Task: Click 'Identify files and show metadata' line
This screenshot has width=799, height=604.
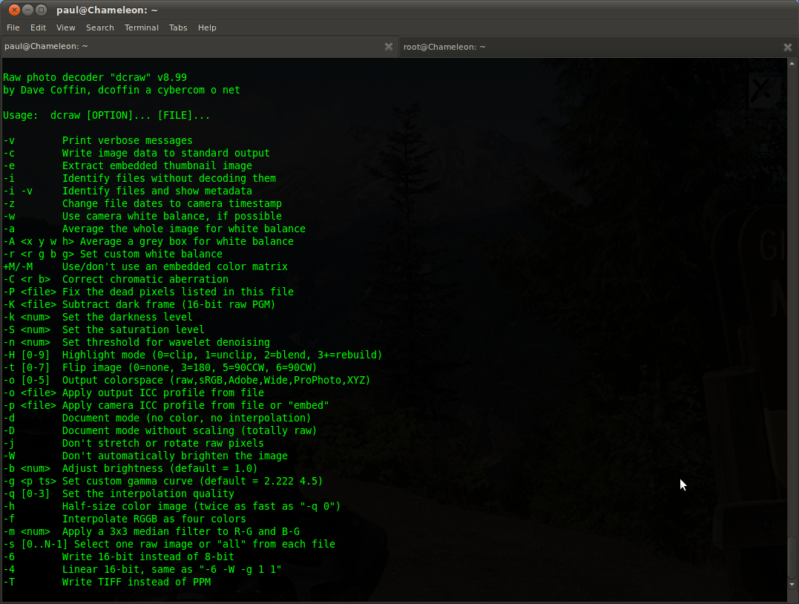Action: (x=128, y=191)
